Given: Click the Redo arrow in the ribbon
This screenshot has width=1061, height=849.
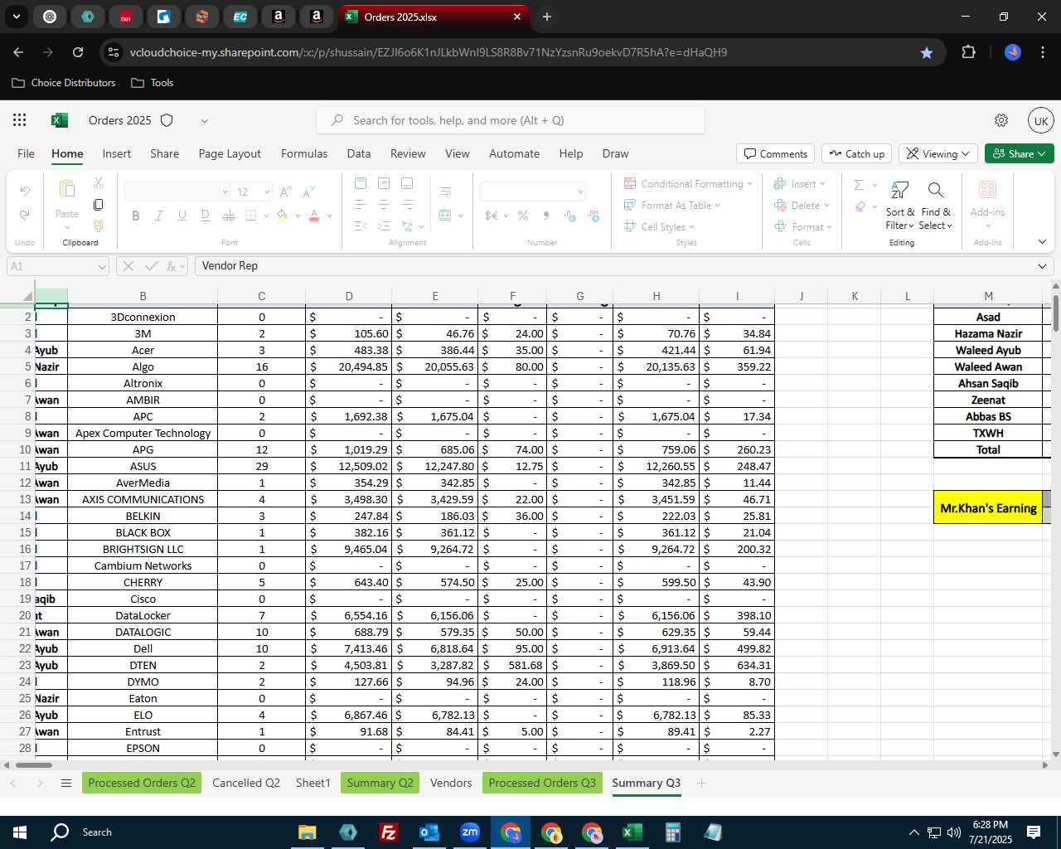Looking at the screenshot, I should [x=25, y=216].
